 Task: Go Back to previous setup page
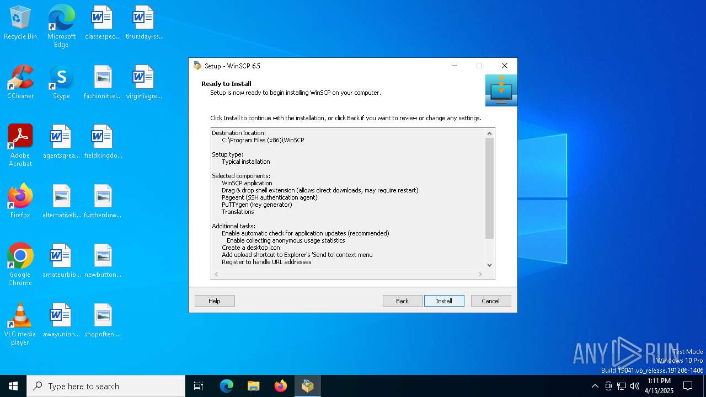coord(403,301)
